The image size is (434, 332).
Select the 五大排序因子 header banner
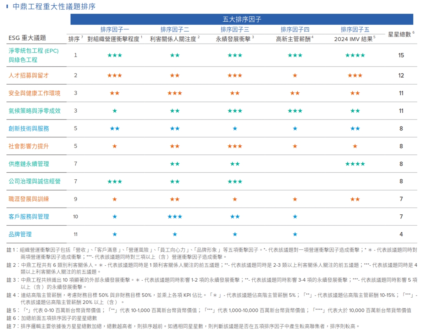click(x=242, y=19)
